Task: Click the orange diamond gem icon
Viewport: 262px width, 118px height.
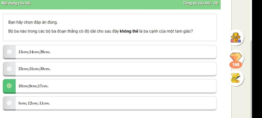Action: pyautogui.click(x=236, y=57)
